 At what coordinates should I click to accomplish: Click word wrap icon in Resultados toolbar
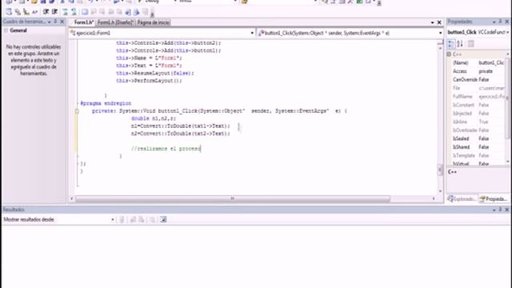click(163, 219)
